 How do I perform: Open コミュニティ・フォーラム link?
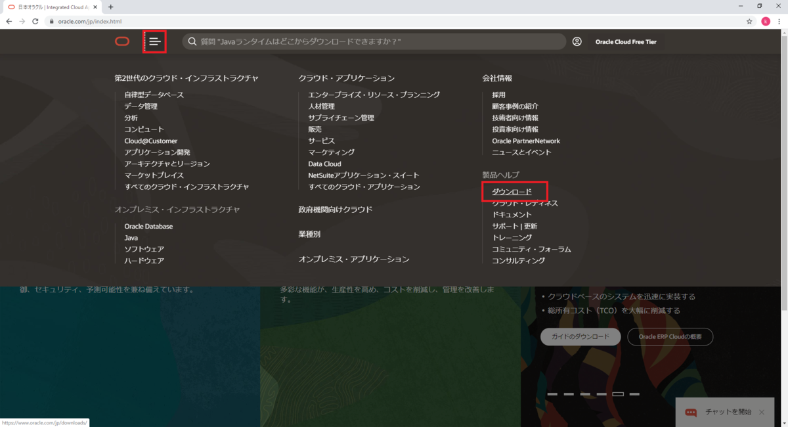[532, 249]
